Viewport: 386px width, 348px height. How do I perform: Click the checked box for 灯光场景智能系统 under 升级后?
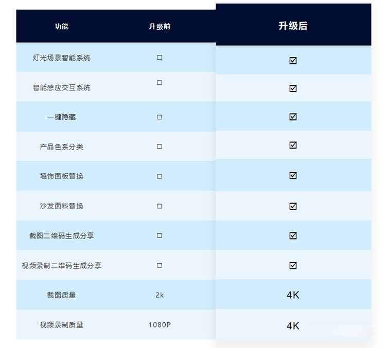[x=293, y=61]
